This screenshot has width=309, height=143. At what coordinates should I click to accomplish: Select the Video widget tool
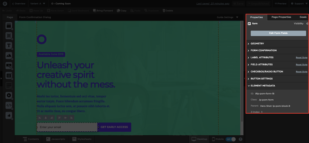coord(9,95)
